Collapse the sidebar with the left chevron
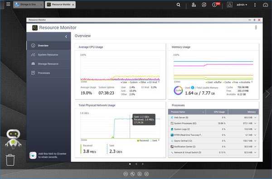The height and width of the screenshot is (179, 272). pyautogui.click(x=66, y=36)
